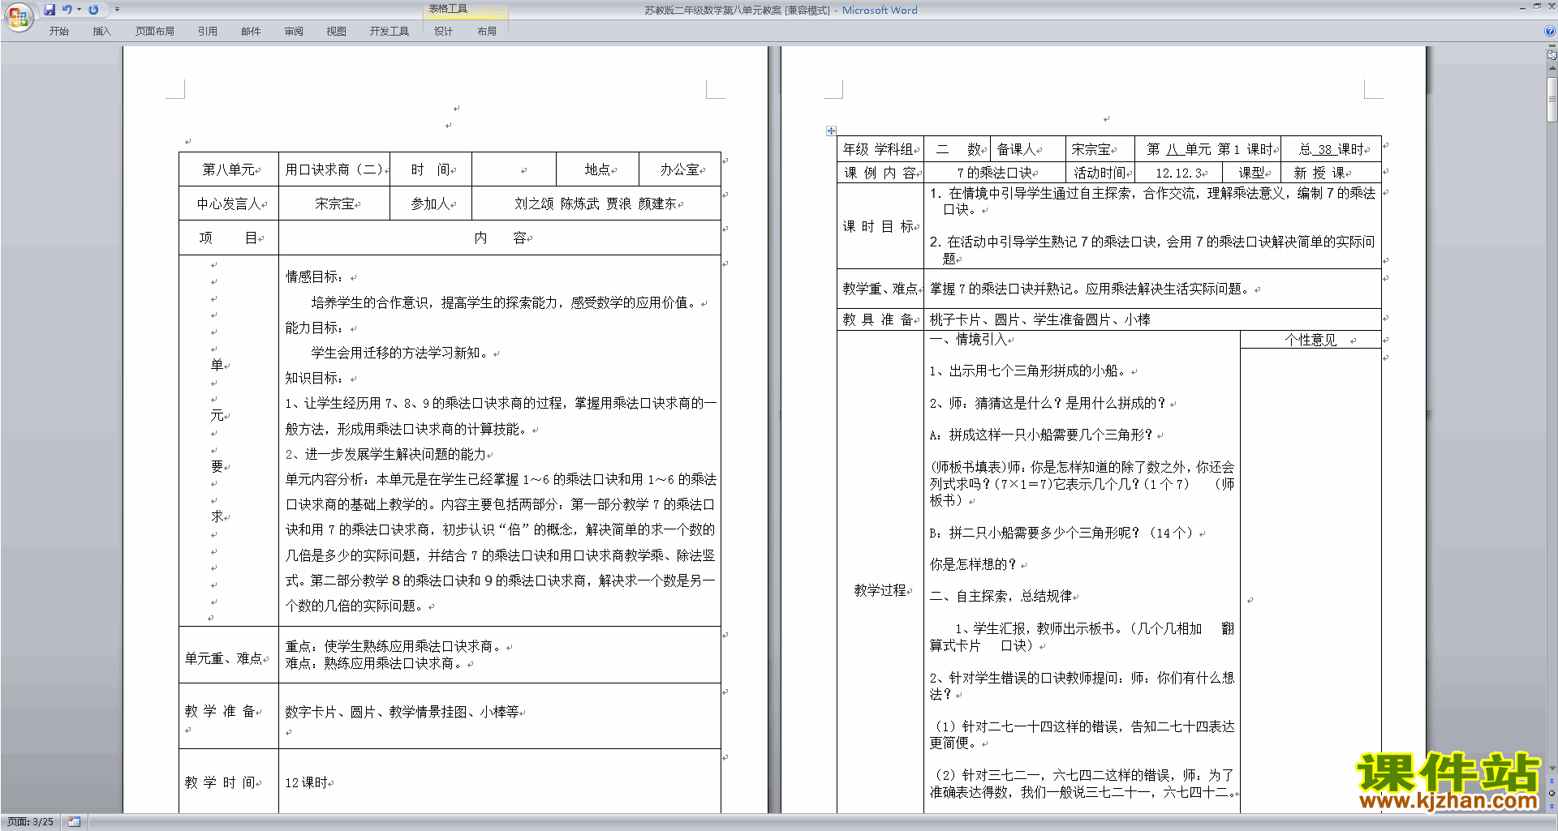Click the line 二、自主探索，总结规律
Image resolution: width=1558 pixels, height=831 pixels.
tap(1001, 596)
